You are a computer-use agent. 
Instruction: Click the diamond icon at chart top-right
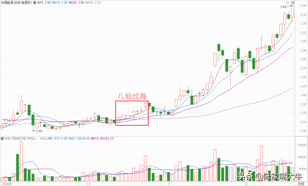[x=287, y=3]
